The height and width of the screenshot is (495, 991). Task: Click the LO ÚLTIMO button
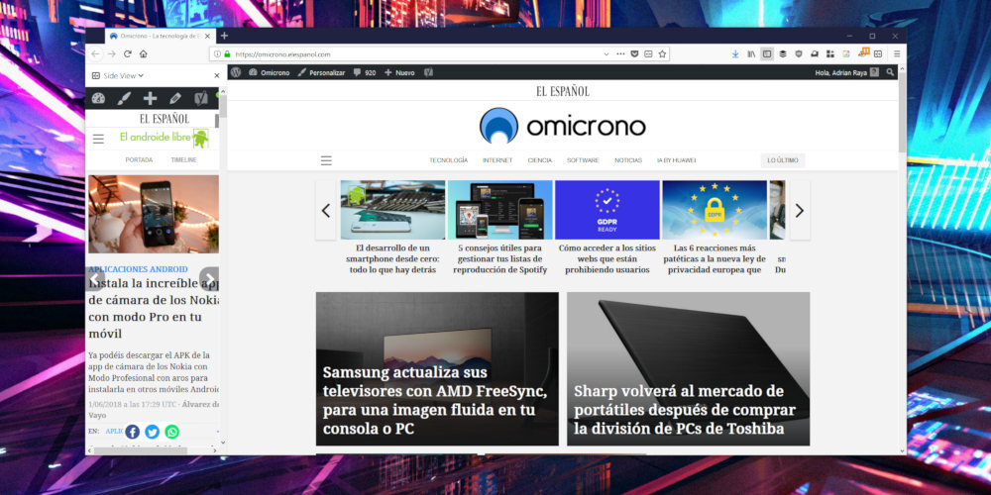[x=783, y=160]
